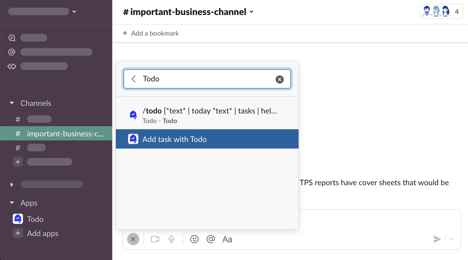This screenshot has width=468, height=260.
Task: Open the send options dropdown arrow
Action: (451, 239)
